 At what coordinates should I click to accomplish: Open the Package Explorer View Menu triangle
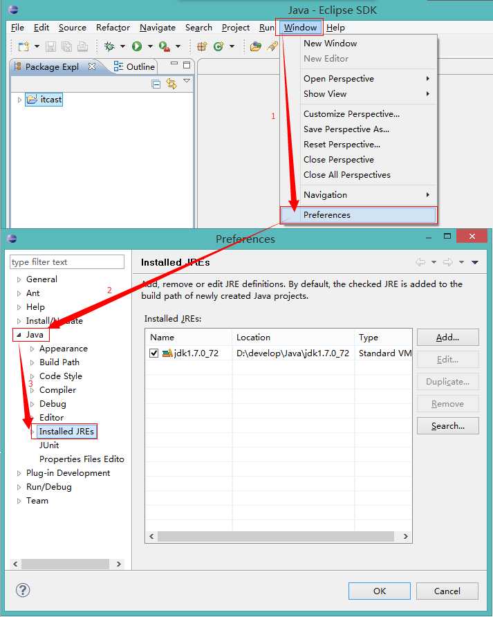187,81
